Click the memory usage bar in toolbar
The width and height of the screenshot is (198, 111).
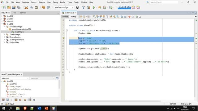124,7
